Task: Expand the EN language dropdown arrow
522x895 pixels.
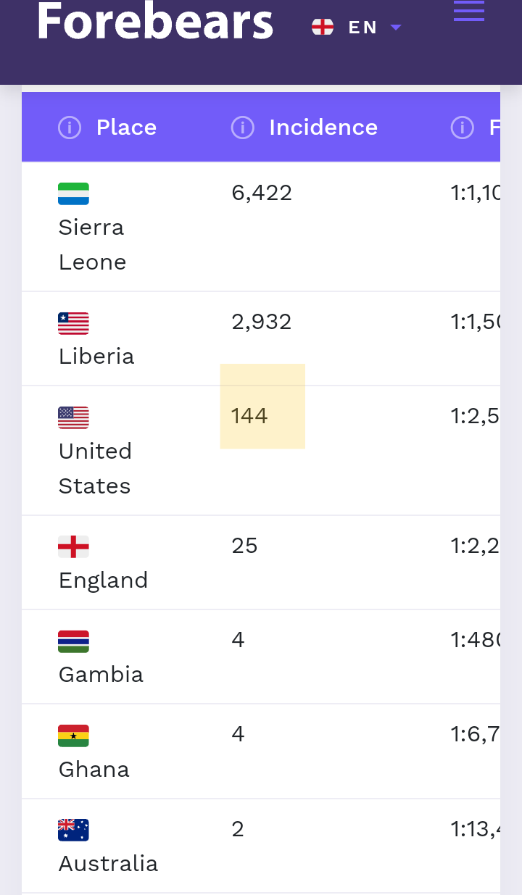Action: tap(395, 28)
